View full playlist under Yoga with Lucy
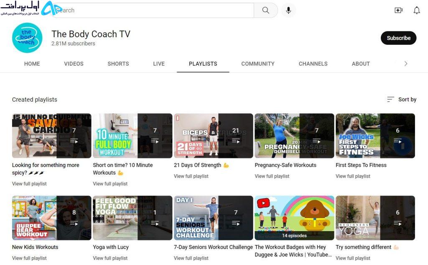The height and width of the screenshot is (265, 428). point(110,258)
